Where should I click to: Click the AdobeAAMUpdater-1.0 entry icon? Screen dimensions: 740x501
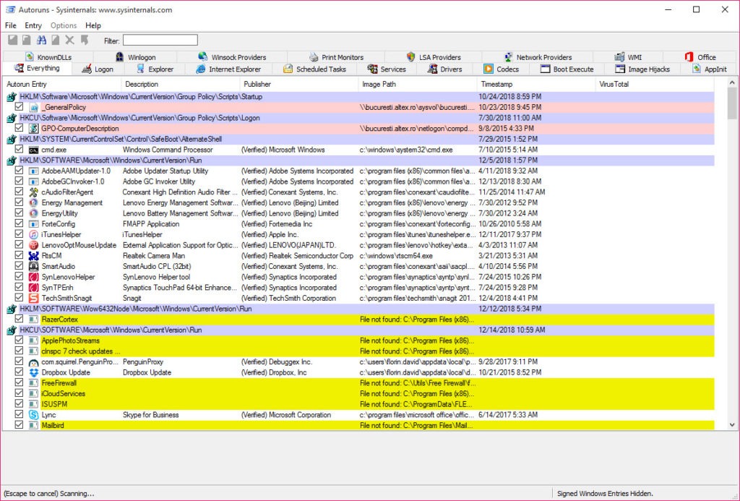[33, 171]
